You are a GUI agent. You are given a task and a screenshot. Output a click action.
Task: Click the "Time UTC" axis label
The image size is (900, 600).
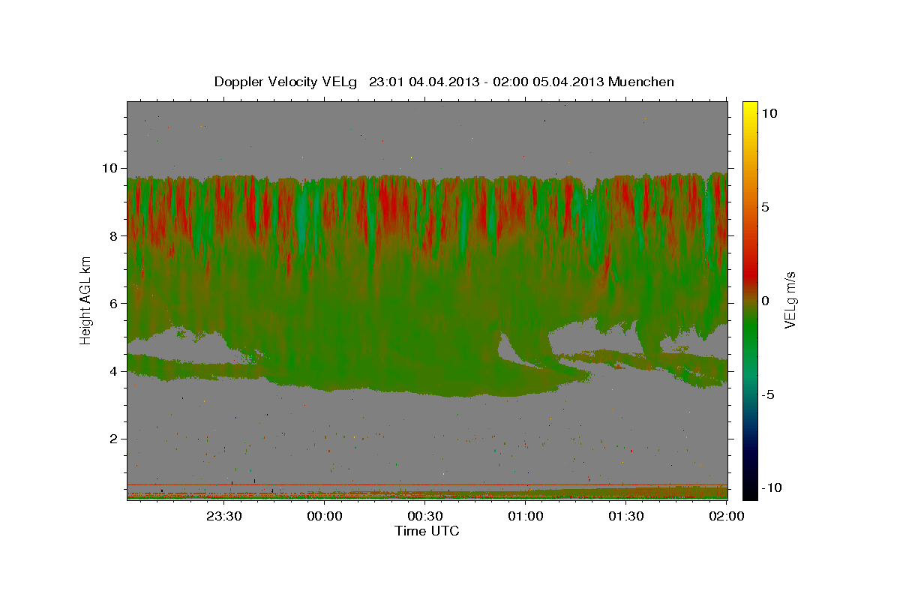(427, 531)
